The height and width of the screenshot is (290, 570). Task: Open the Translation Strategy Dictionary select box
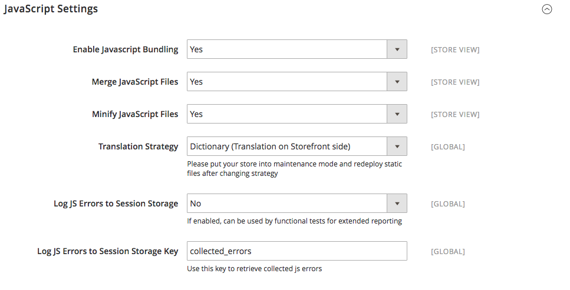click(x=297, y=146)
